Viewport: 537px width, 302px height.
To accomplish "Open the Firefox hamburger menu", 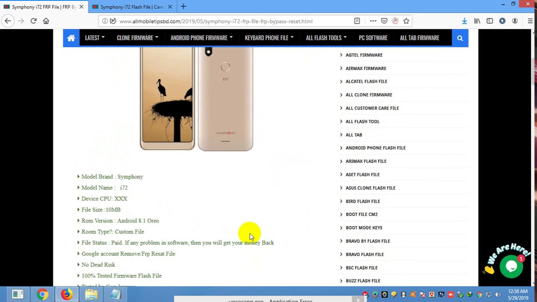I will [530, 21].
